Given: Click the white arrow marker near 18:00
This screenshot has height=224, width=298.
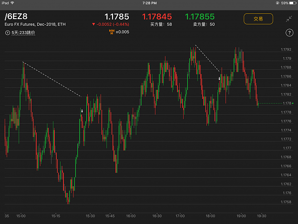Looking at the screenshot, I should tap(219, 78).
